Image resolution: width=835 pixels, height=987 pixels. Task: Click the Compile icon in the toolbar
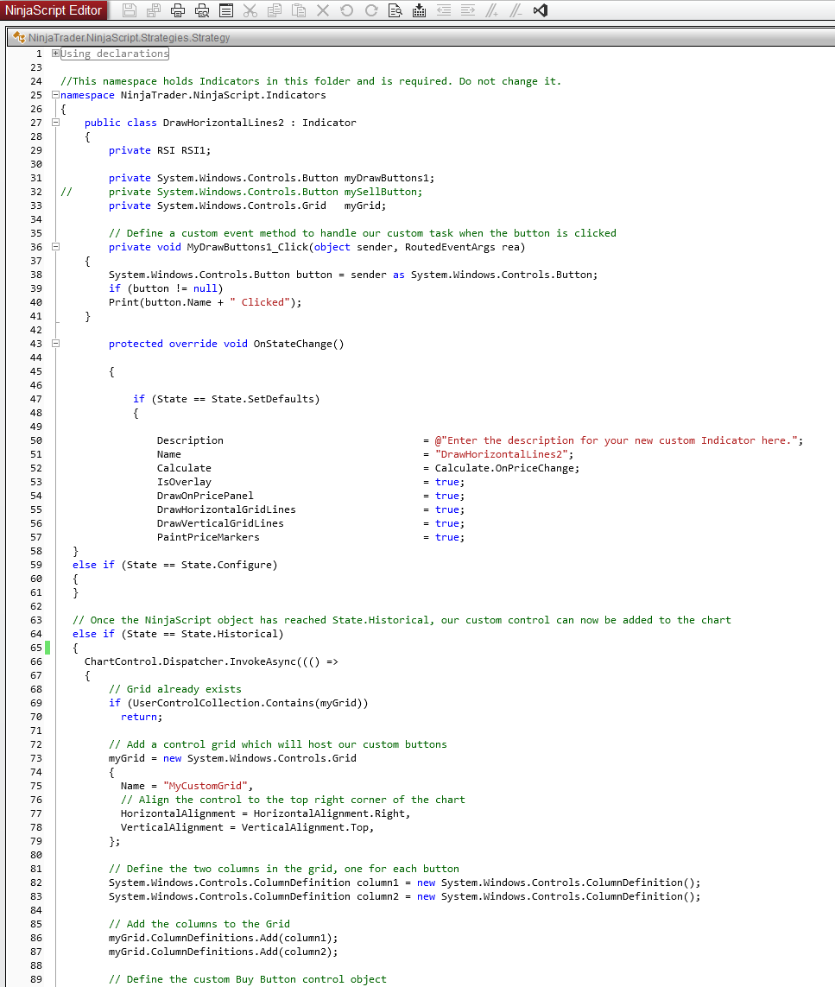pyautogui.click(x=419, y=10)
